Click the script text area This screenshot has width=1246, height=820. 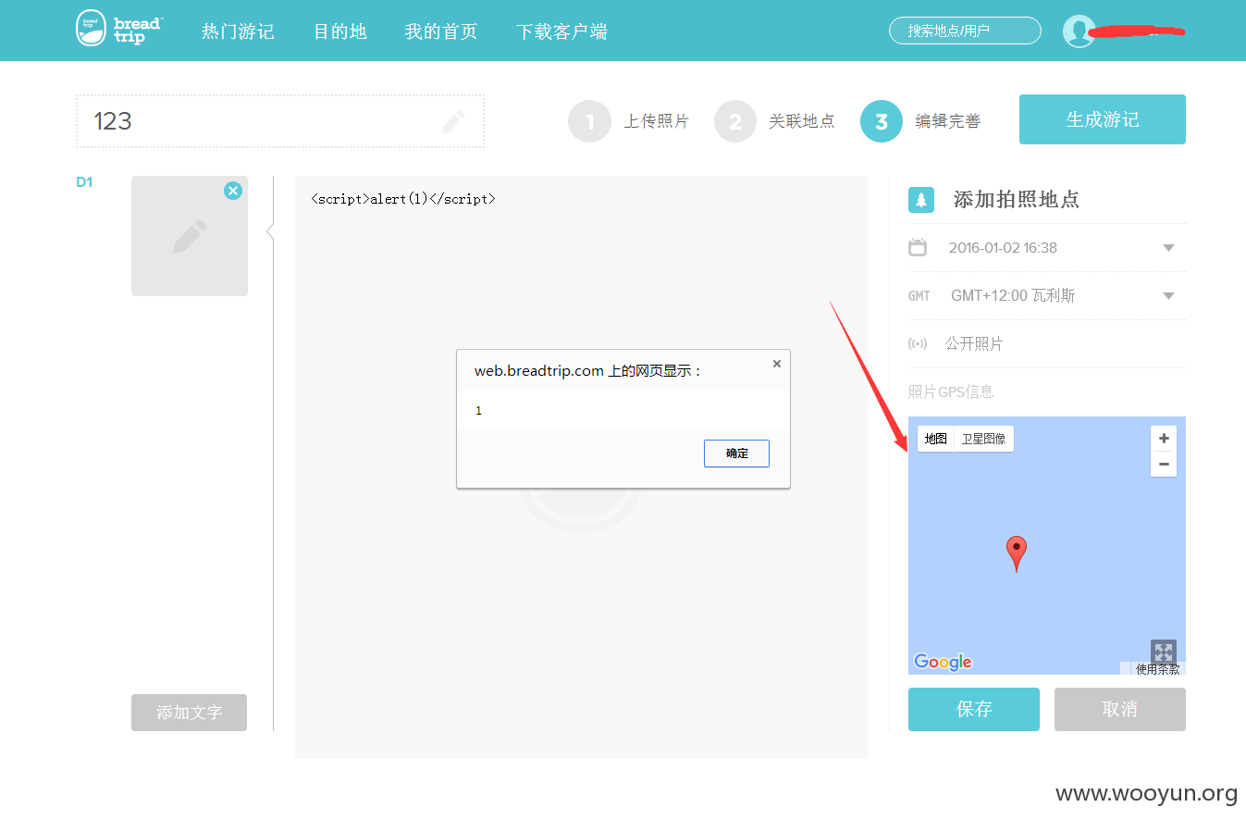581,467
